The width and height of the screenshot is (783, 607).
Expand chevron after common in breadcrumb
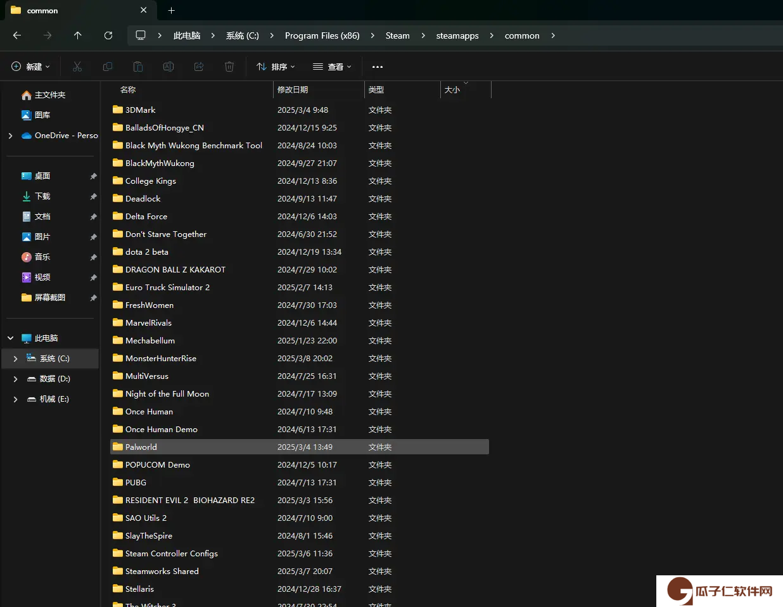tap(553, 35)
